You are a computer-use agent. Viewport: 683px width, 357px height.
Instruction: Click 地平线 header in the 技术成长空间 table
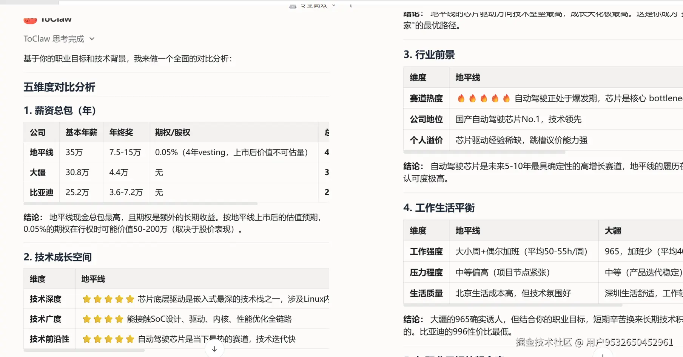tap(93, 279)
